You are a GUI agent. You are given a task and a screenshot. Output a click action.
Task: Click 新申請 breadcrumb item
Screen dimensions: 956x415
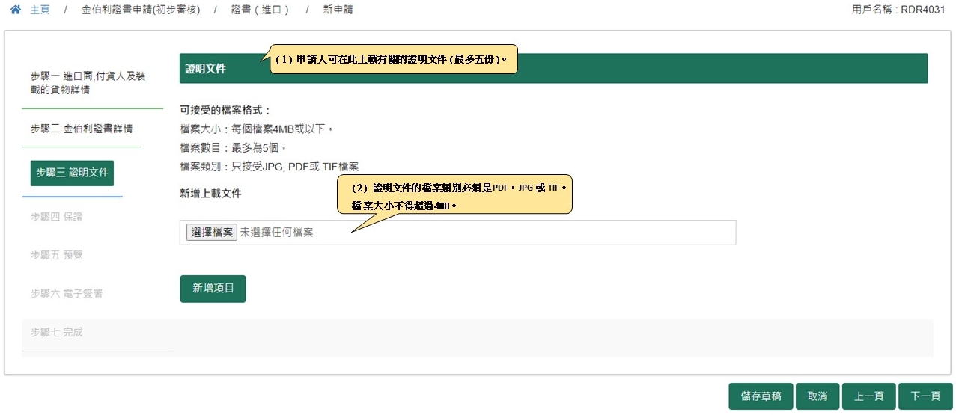pos(338,10)
